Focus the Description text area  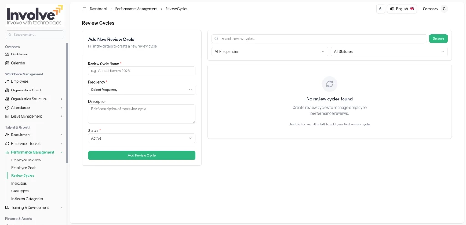click(x=142, y=114)
